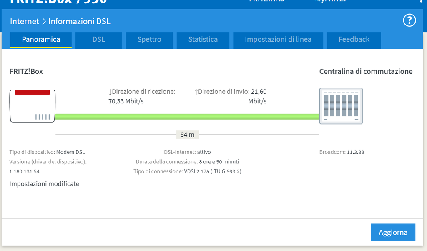The image size is (427, 251).
Task: Switch to the Feedback tab
Action: [354, 40]
